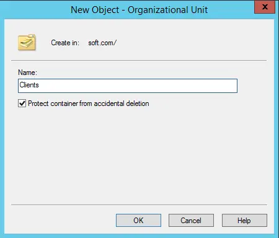Confirm creation with the OK button
The height and width of the screenshot is (238, 279).
138,221
